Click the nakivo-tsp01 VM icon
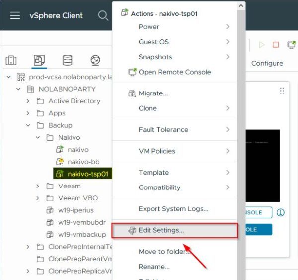298x280 pixels. click(60, 174)
